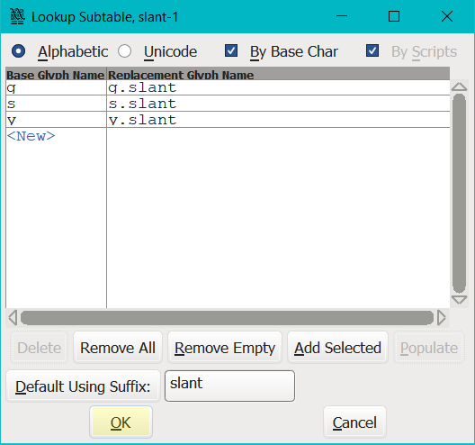Click the Cancel button

(354, 422)
